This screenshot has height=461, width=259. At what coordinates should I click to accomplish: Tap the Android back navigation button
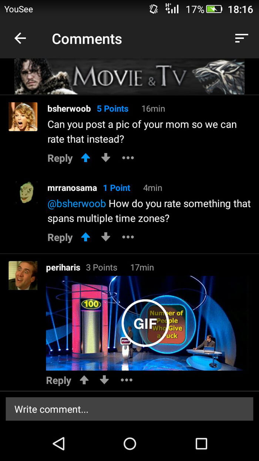[x=59, y=443]
